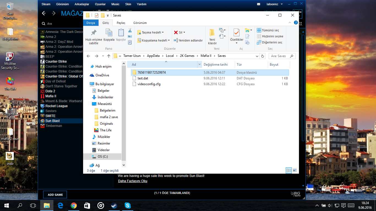376x211 pixels.
Task: Open BIG picture mode icon in Steam
Action: [295, 194]
